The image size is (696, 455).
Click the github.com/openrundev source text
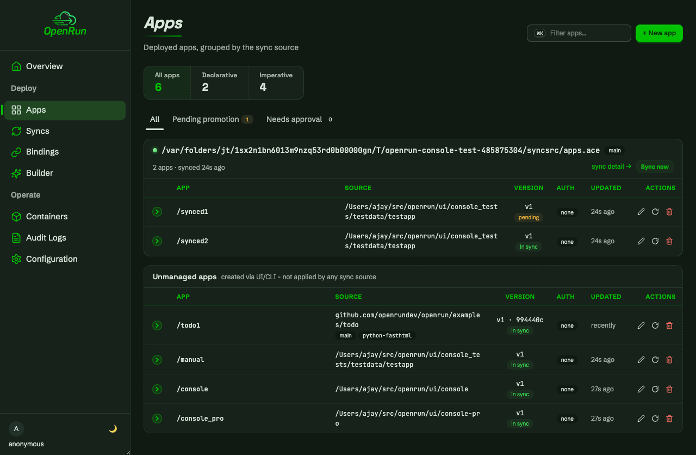408,320
